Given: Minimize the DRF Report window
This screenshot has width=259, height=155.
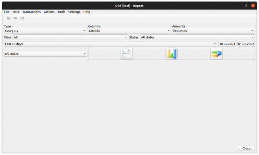Looking at the screenshot, I should [x=238, y=6].
